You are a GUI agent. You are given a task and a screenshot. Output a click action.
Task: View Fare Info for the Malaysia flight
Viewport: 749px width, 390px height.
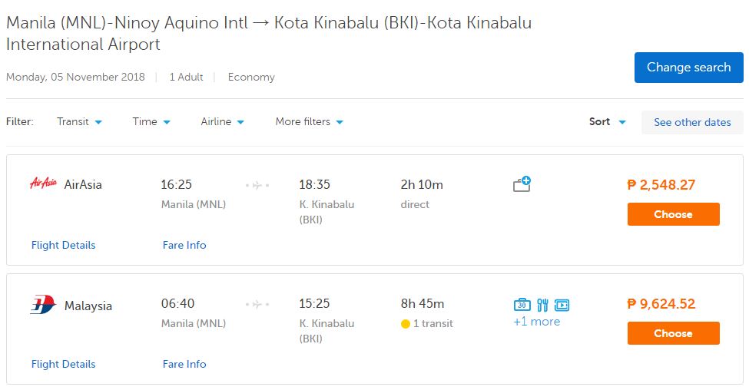click(184, 364)
